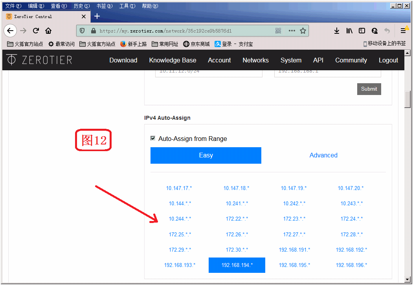
Task: Select the 10.244.*.* range
Action: click(x=180, y=219)
